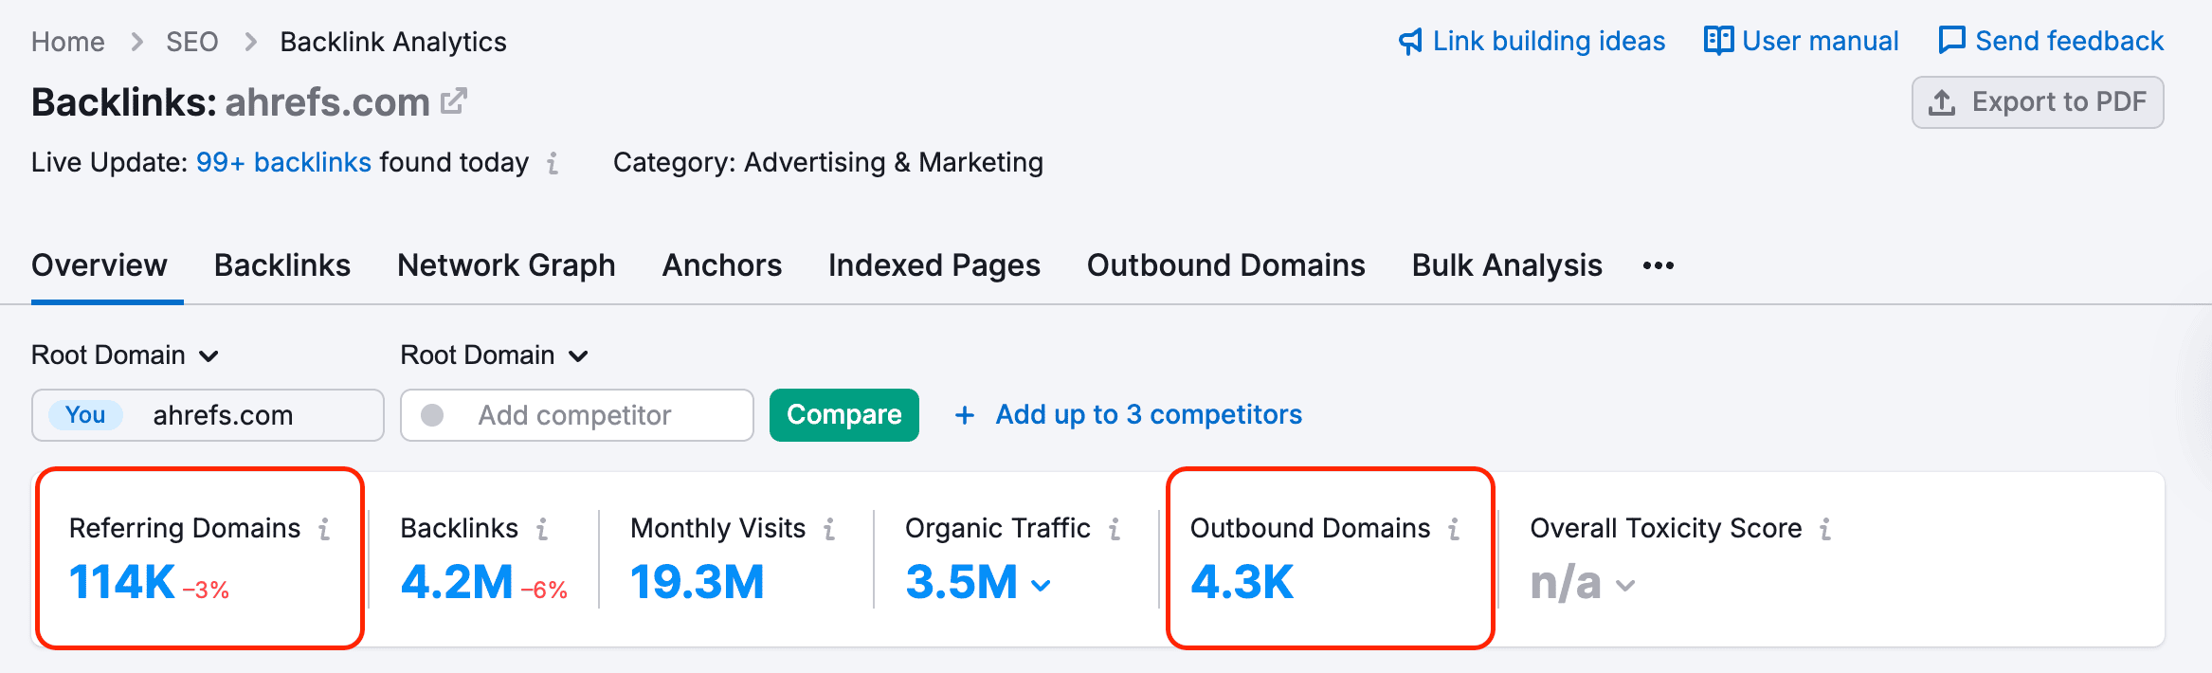Expand Organic Traffic 3.5M chevron
2212x673 pixels.
point(1041,586)
